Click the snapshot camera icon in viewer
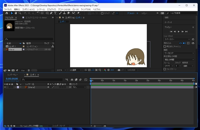Viewport: 200px width, 130px height. click(119, 70)
